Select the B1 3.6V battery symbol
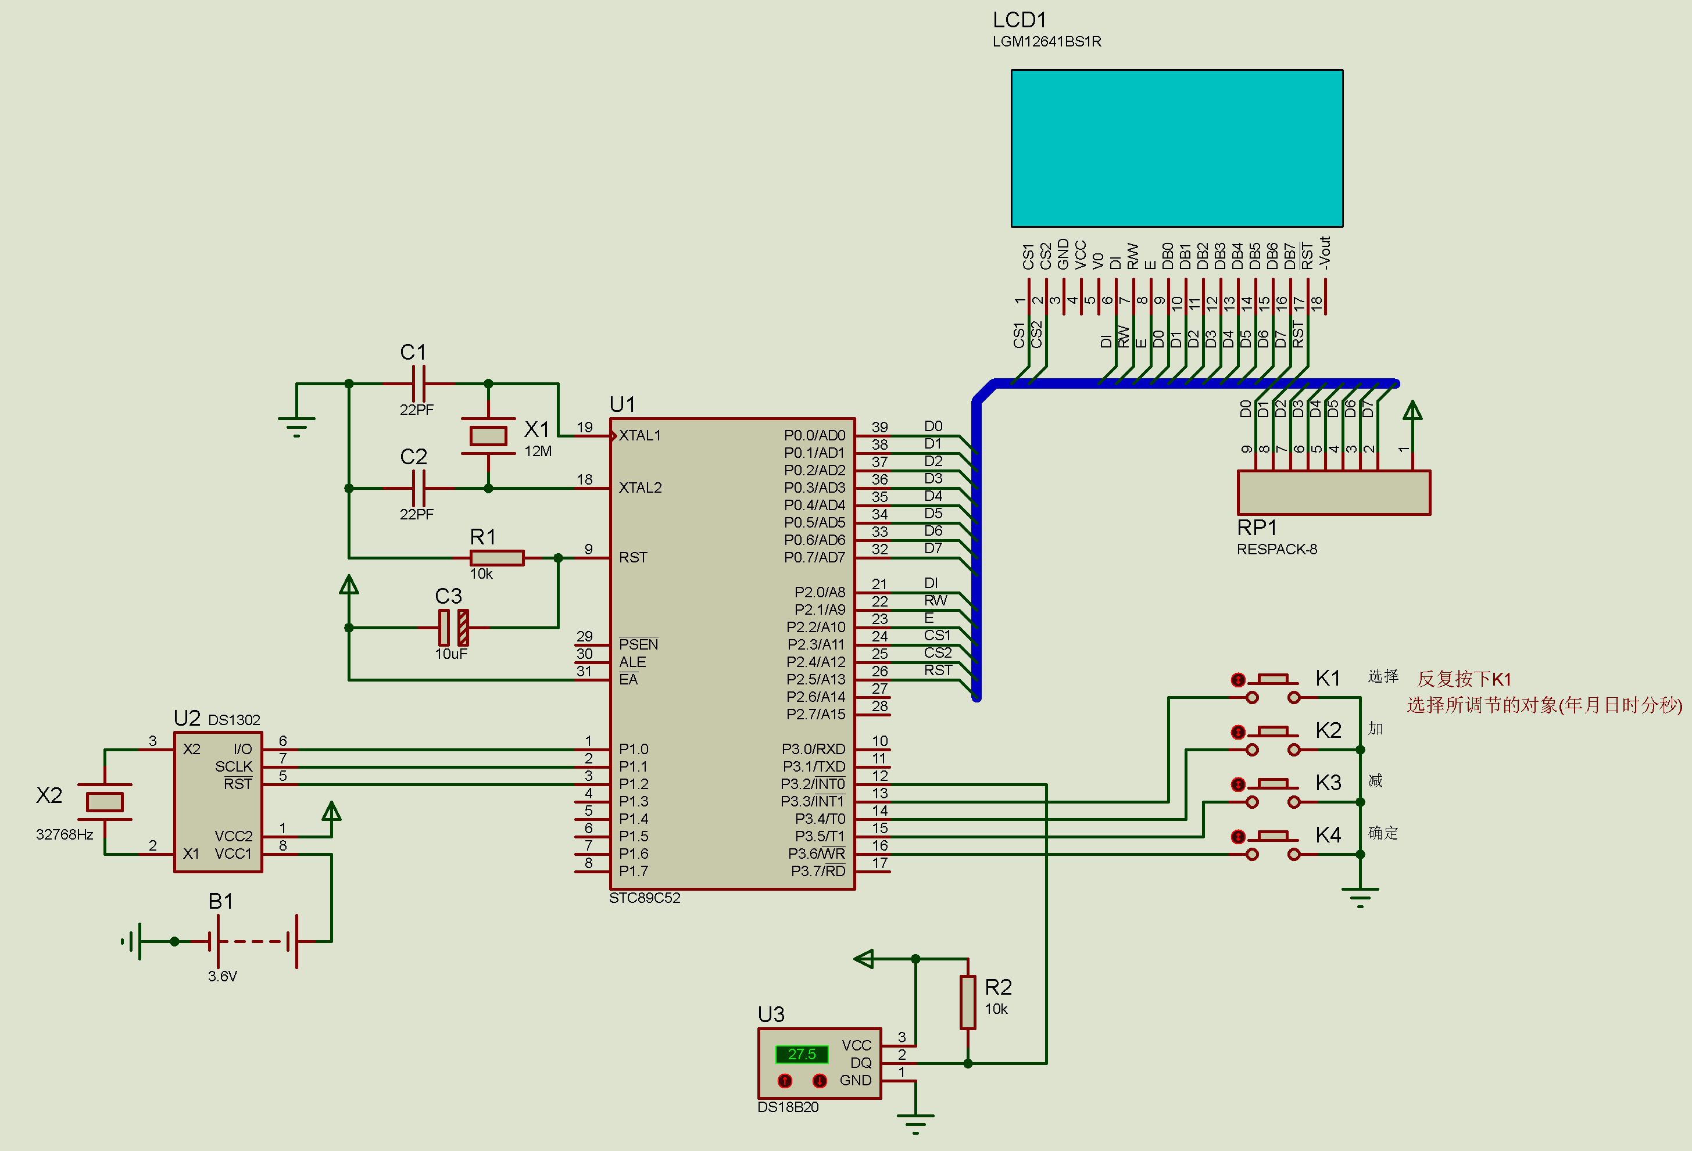Image resolution: width=1692 pixels, height=1151 pixels. (x=255, y=941)
